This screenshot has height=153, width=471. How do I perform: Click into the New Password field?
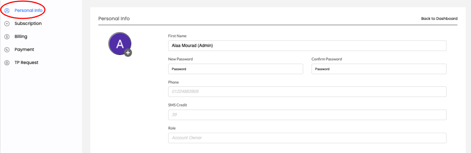coord(235,69)
